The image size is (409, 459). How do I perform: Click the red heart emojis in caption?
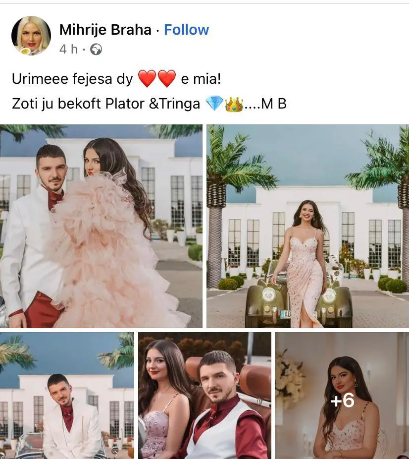click(156, 79)
